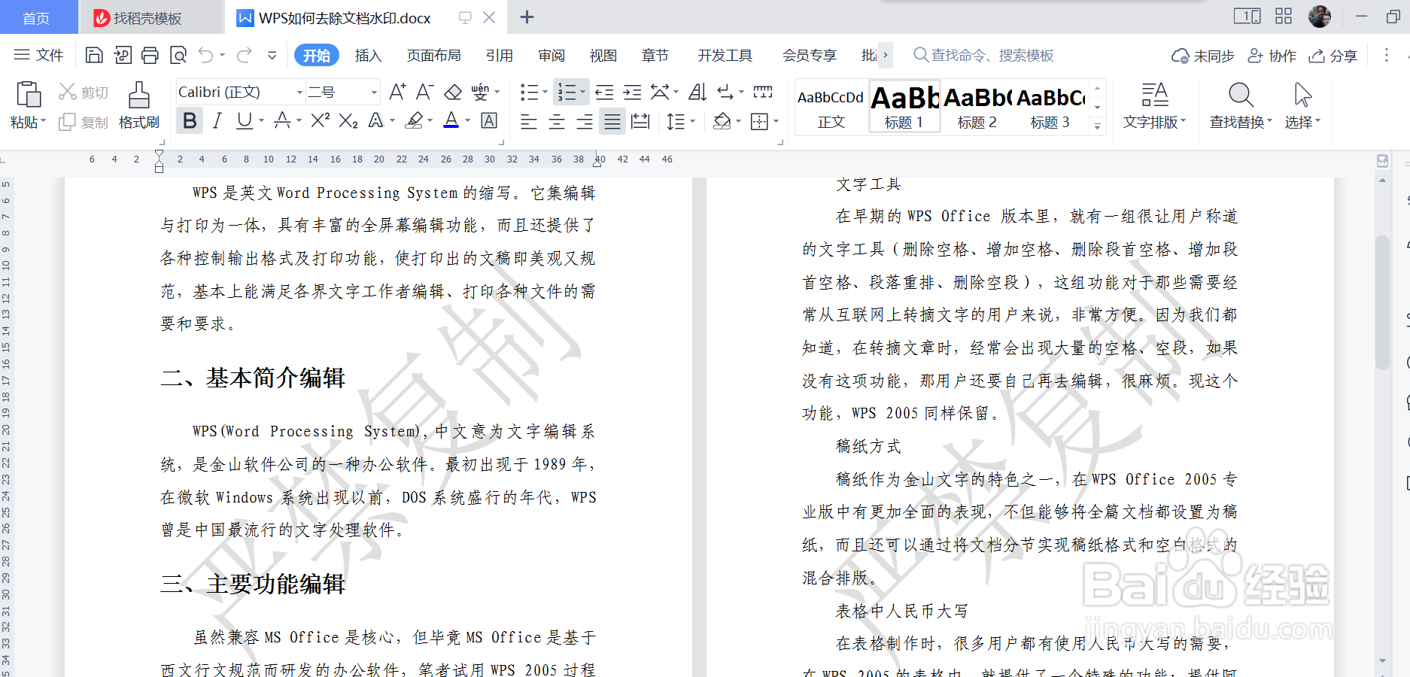Switch to the 引用 tab
The image size is (1410, 677).
coord(499,55)
